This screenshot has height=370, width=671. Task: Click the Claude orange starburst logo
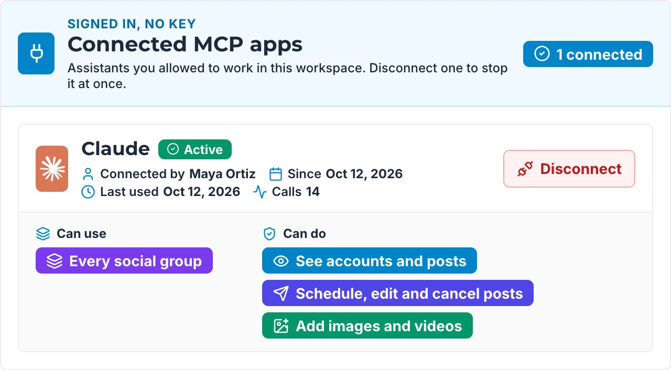(x=52, y=169)
